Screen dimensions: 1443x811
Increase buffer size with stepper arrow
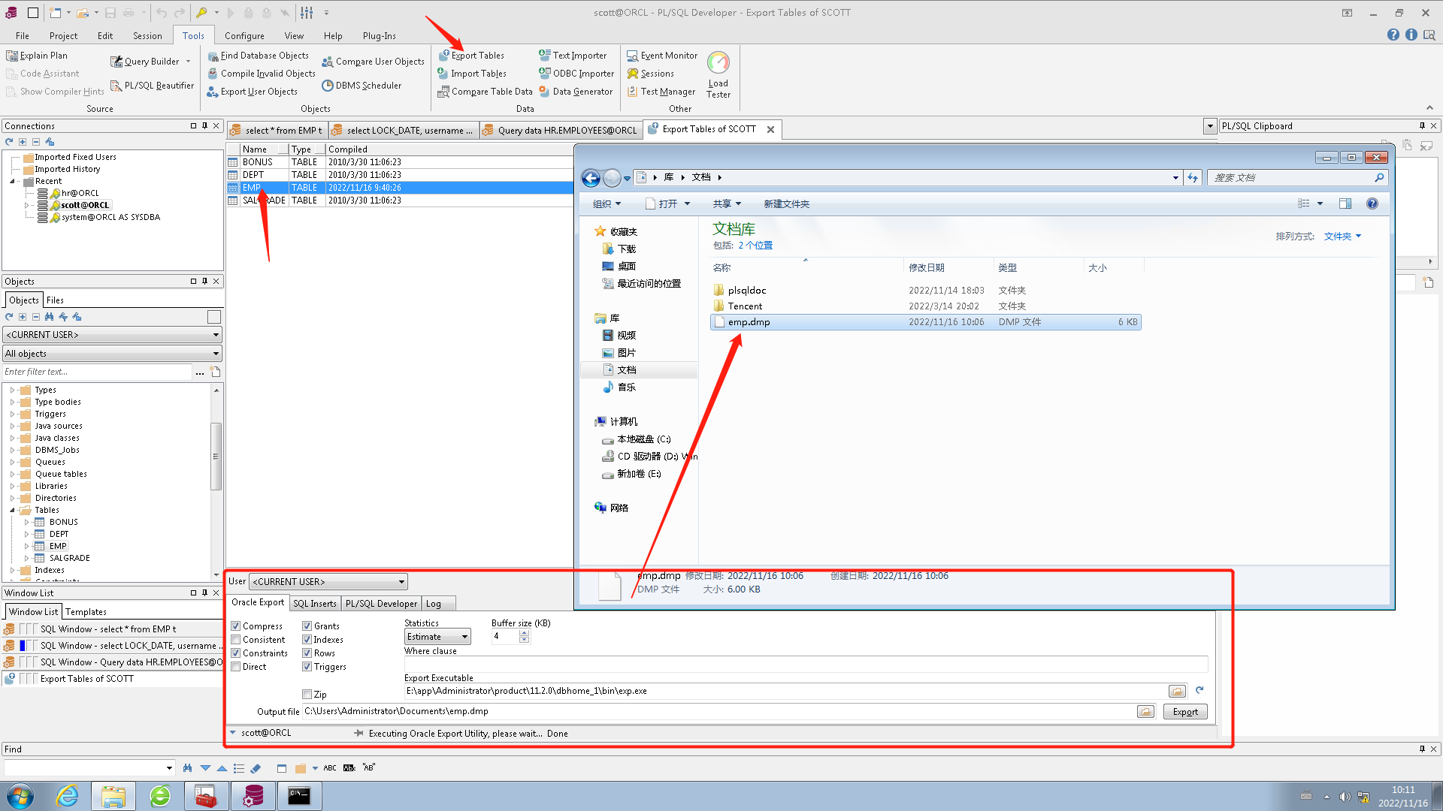point(525,633)
